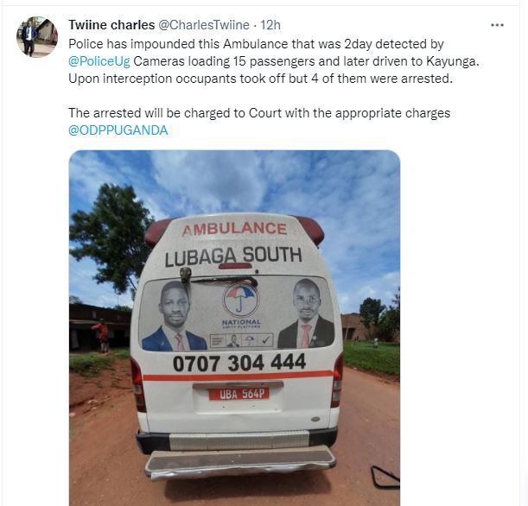Open the three-dot more options menu

click(497, 25)
